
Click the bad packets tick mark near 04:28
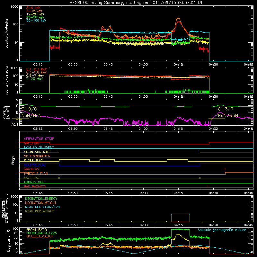(x=208, y=186)
